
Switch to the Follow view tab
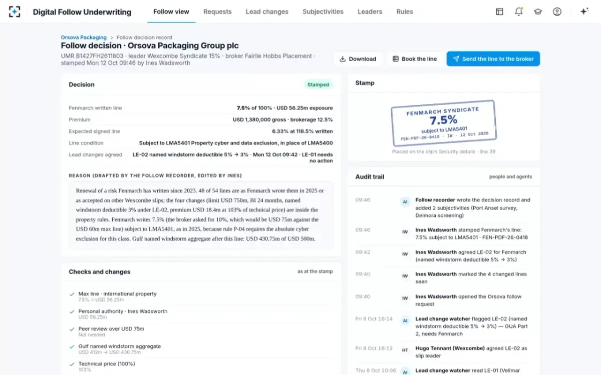point(171,11)
